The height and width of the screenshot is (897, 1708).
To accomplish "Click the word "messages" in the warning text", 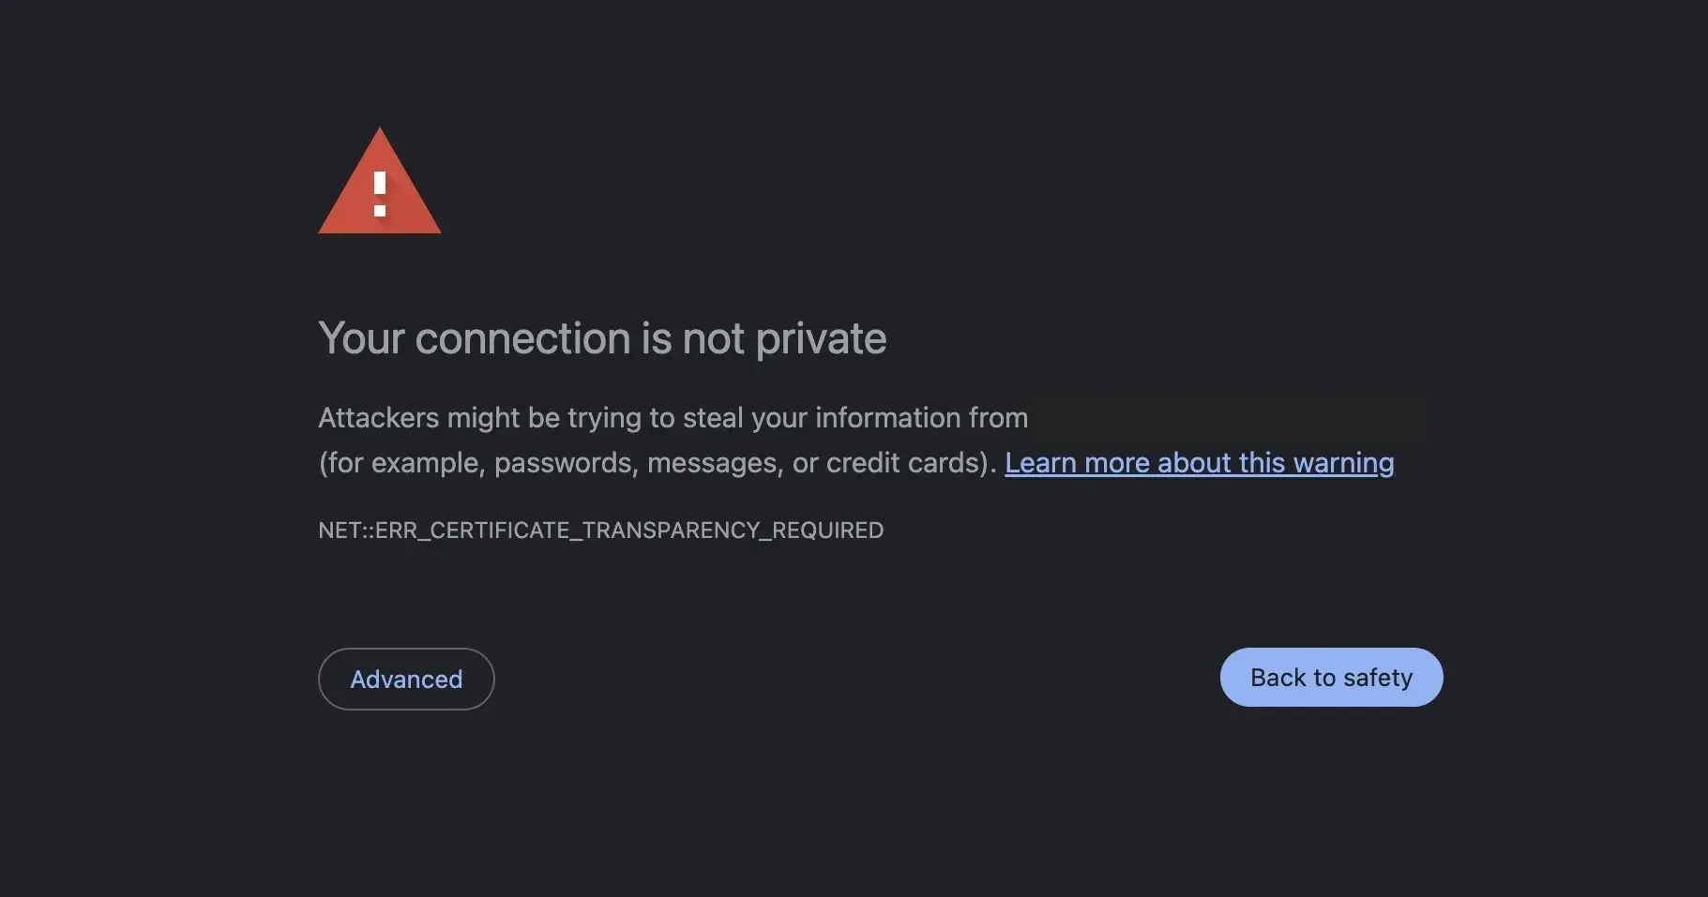I will pos(714,463).
